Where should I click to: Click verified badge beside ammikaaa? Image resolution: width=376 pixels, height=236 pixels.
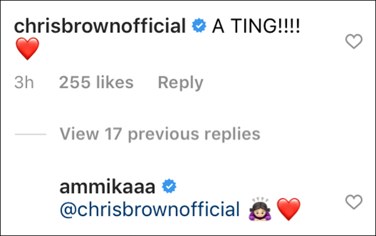coord(169,186)
